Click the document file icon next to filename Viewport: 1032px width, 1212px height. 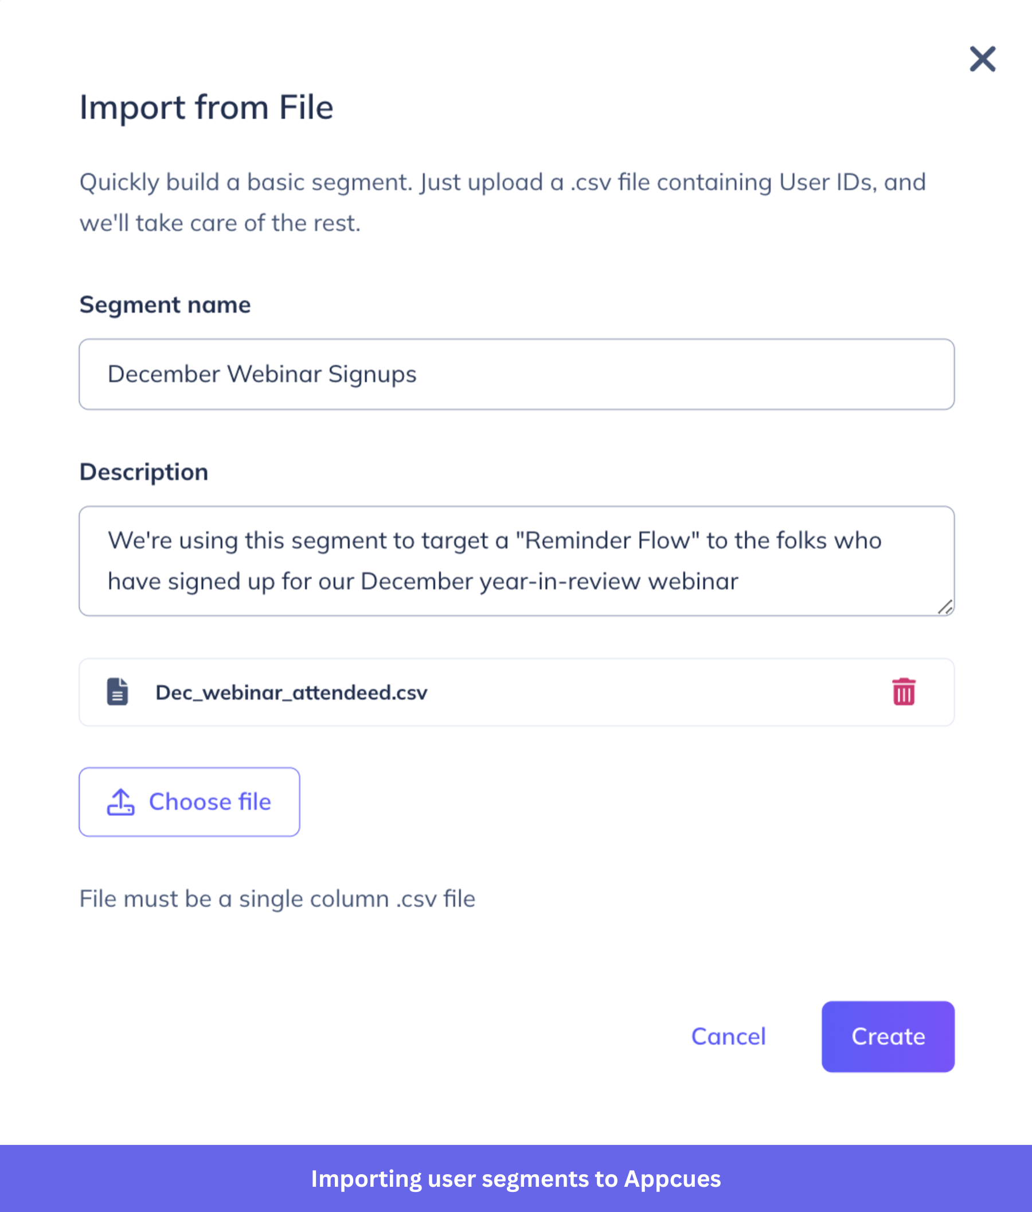[117, 692]
